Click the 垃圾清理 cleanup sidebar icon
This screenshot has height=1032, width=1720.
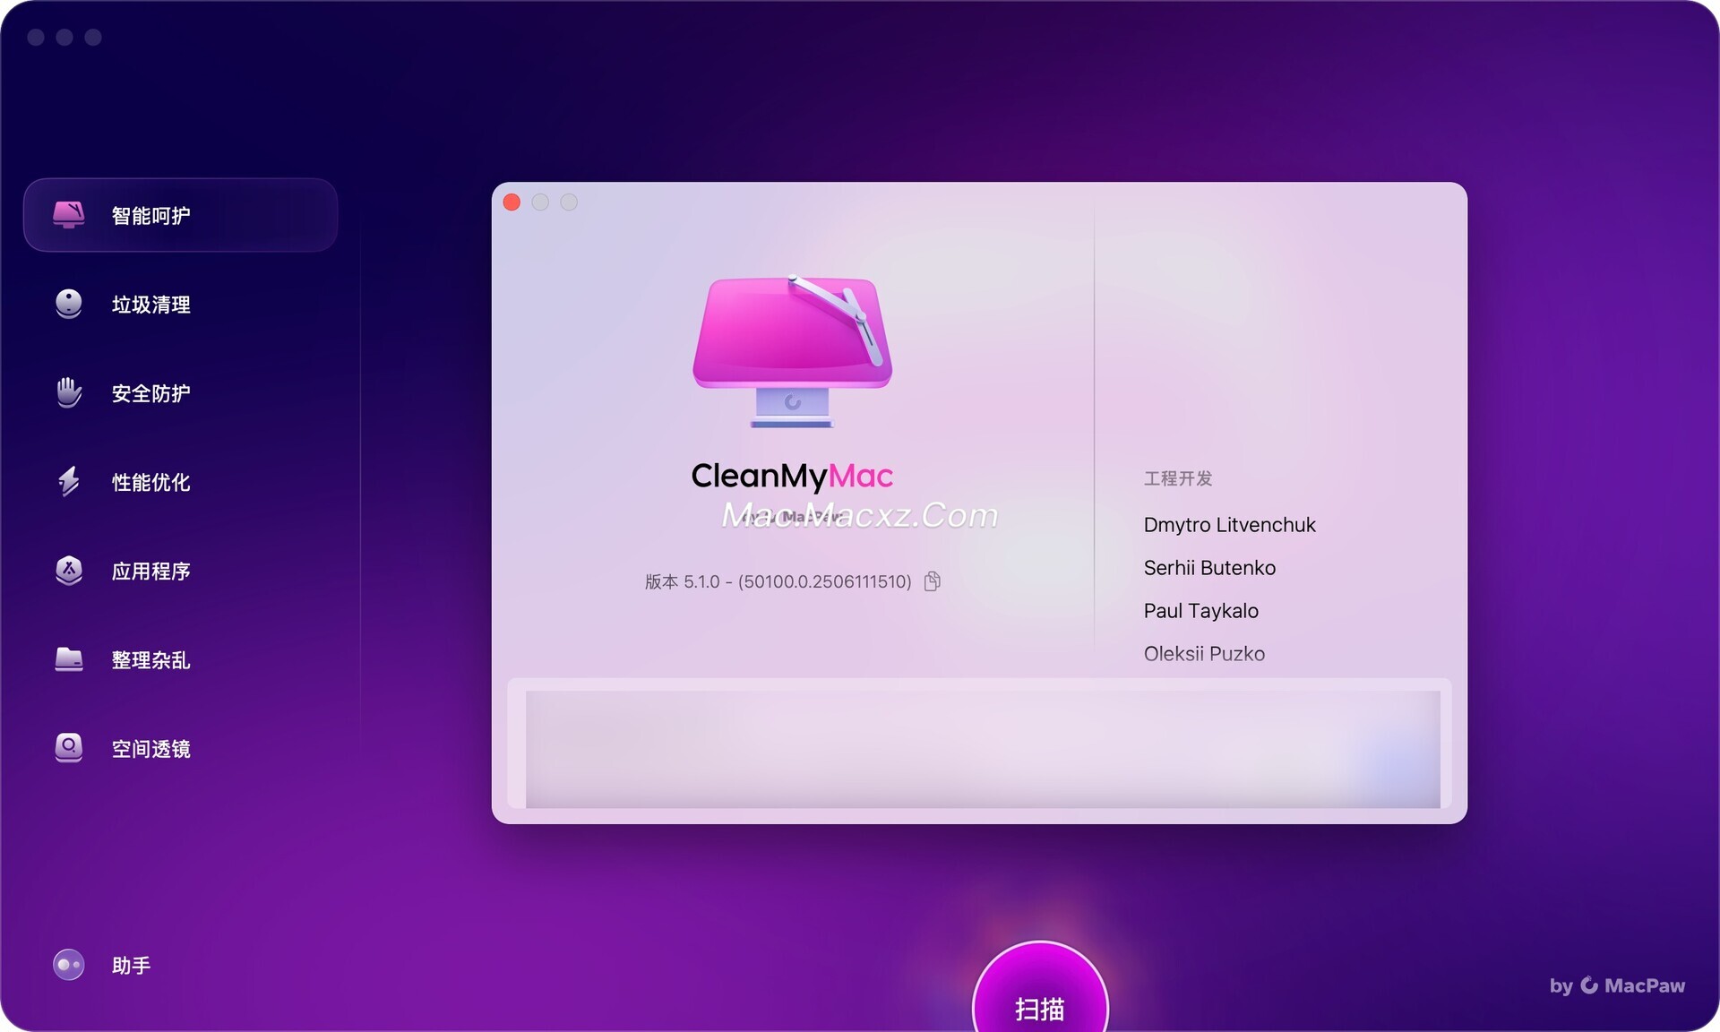click(69, 304)
